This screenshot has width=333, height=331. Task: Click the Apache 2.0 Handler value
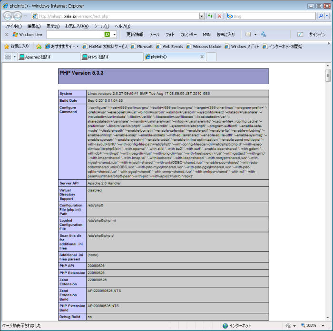click(x=104, y=183)
